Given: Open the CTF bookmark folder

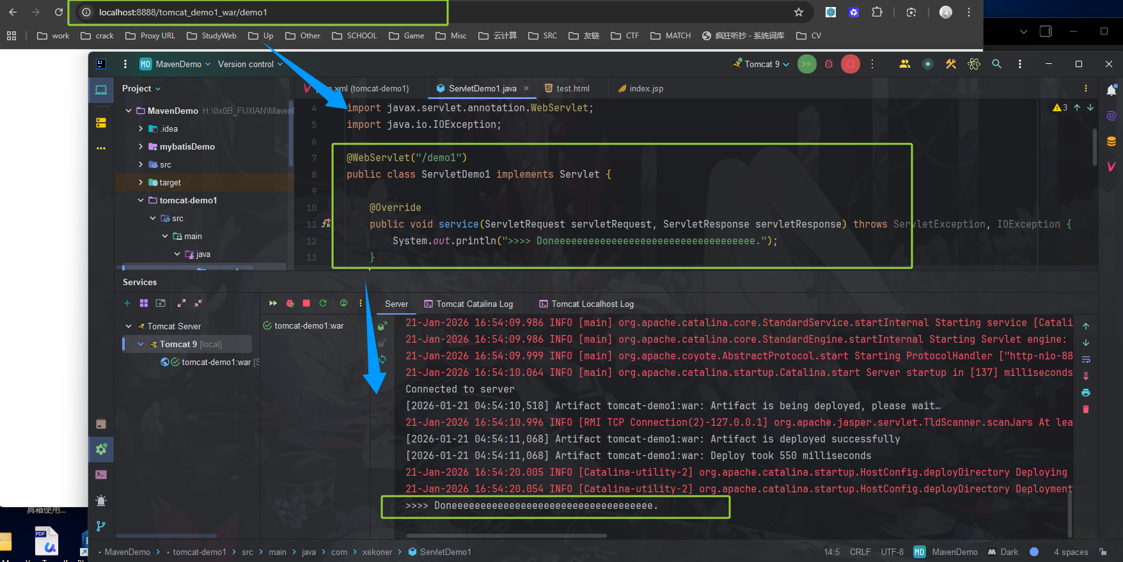Looking at the screenshot, I should 625,36.
